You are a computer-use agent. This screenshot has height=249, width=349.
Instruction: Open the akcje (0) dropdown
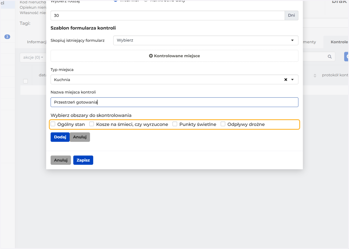(33, 57)
